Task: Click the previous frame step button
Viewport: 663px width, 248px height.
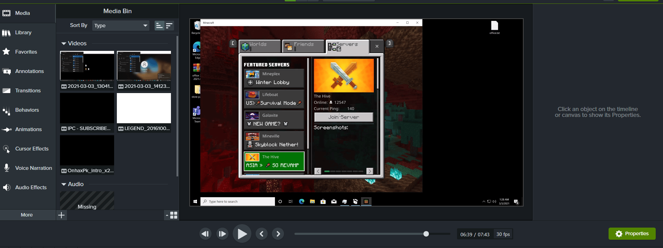Action: (205, 234)
